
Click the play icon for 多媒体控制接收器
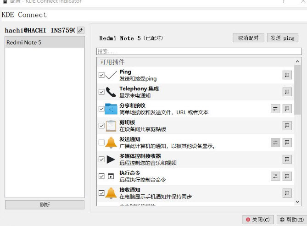coord(111,159)
